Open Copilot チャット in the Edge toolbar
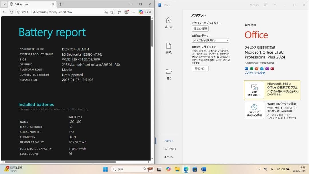Viewport: 309px width, 174px height. (144, 12)
